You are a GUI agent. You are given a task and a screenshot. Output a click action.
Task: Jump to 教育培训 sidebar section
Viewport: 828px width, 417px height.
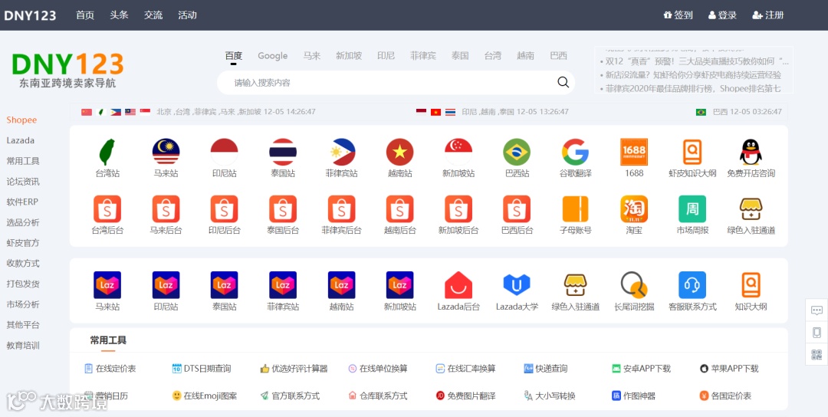tap(23, 346)
